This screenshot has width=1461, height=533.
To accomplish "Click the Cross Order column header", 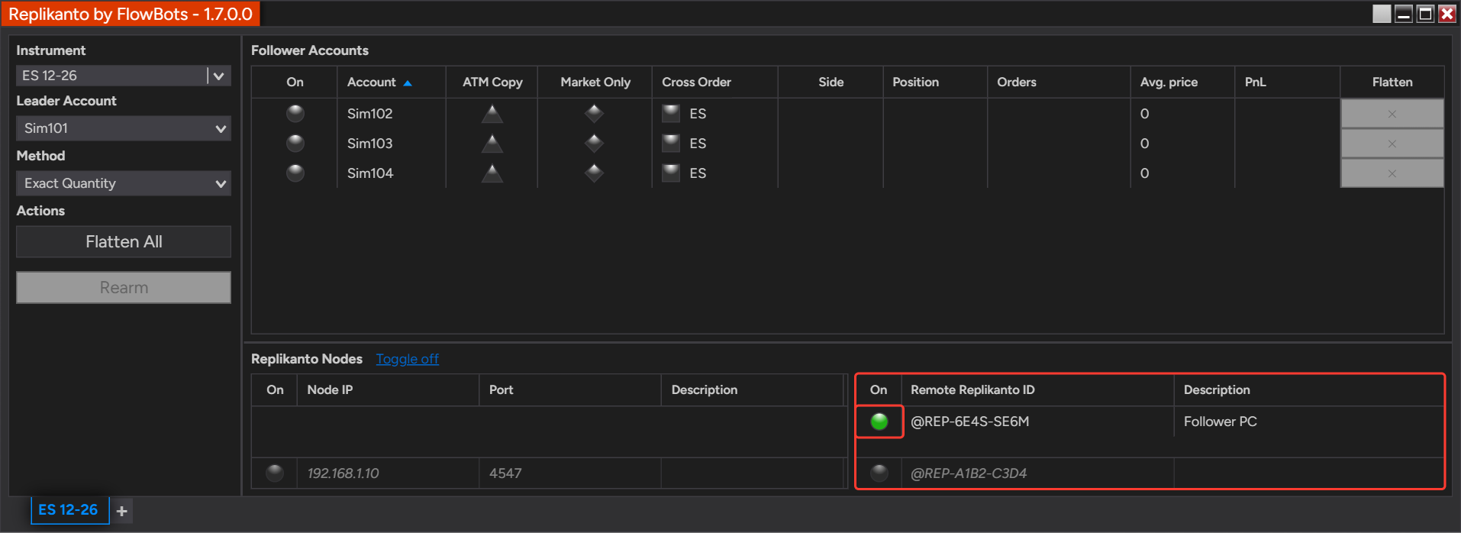I will tap(715, 82).
